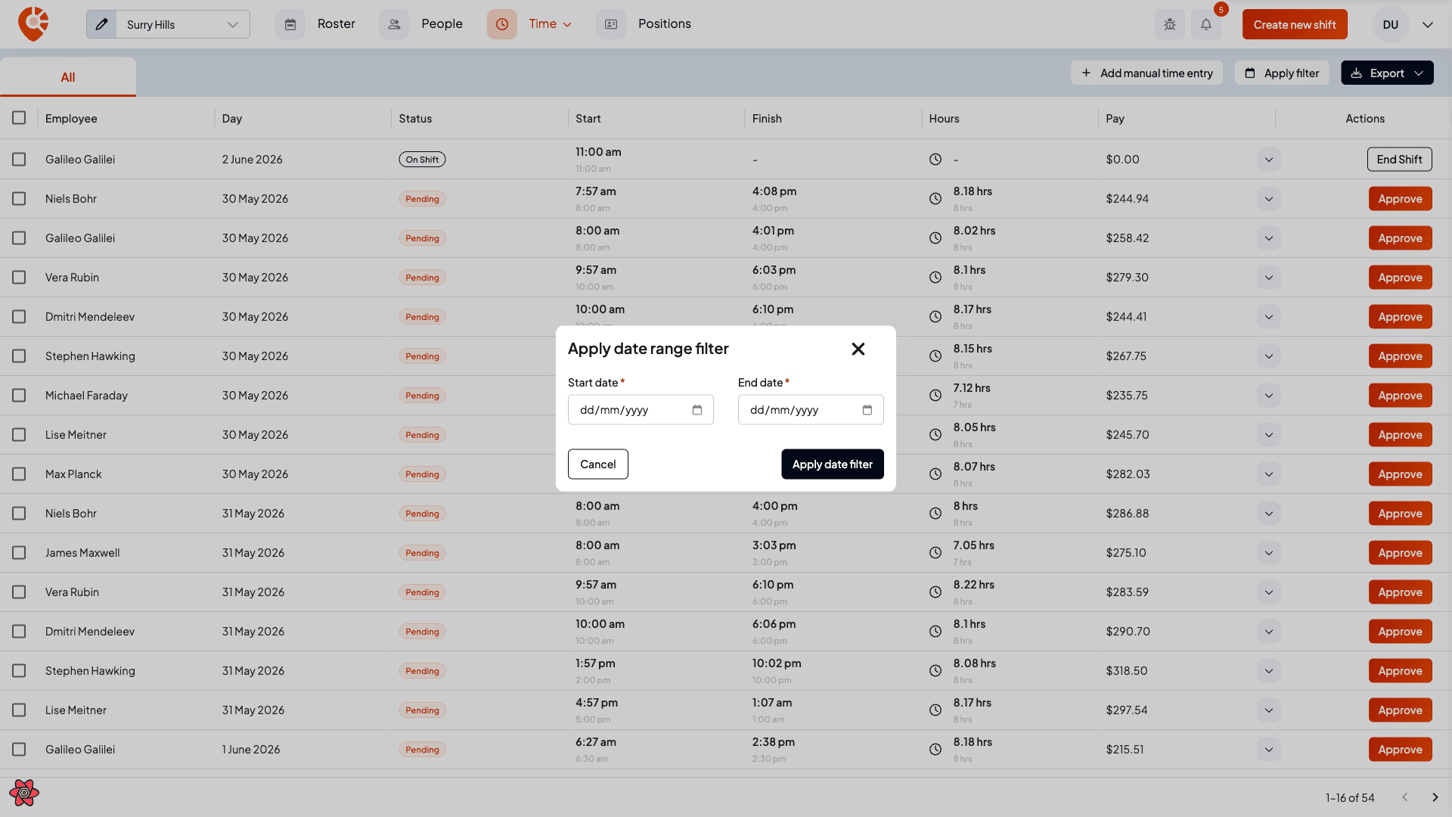Click Add manual time entry
Viewport: 1452px width, 817px height.
(x=1146, y=73)
